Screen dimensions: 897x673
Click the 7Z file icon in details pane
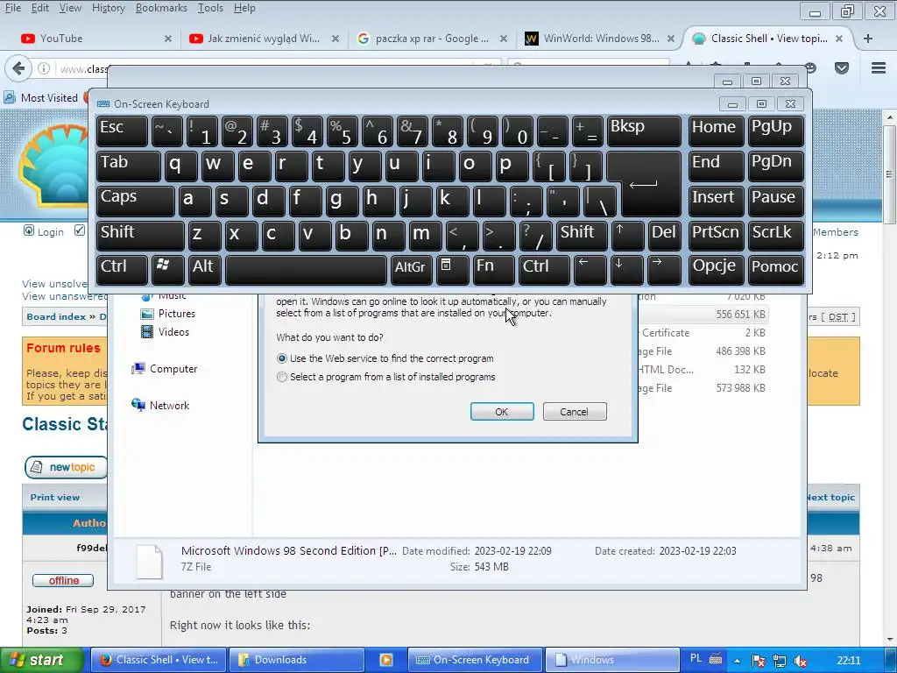[x=149, y=561]
